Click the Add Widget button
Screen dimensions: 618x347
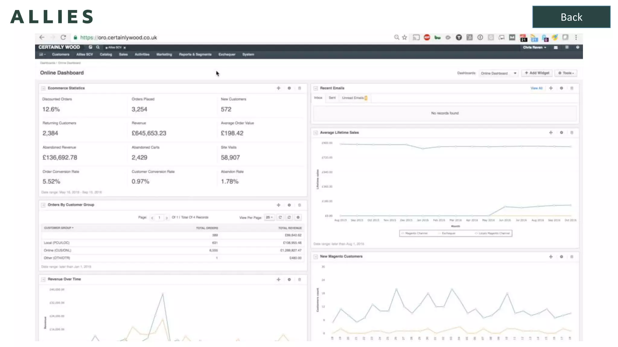click(x=537, y=73)
